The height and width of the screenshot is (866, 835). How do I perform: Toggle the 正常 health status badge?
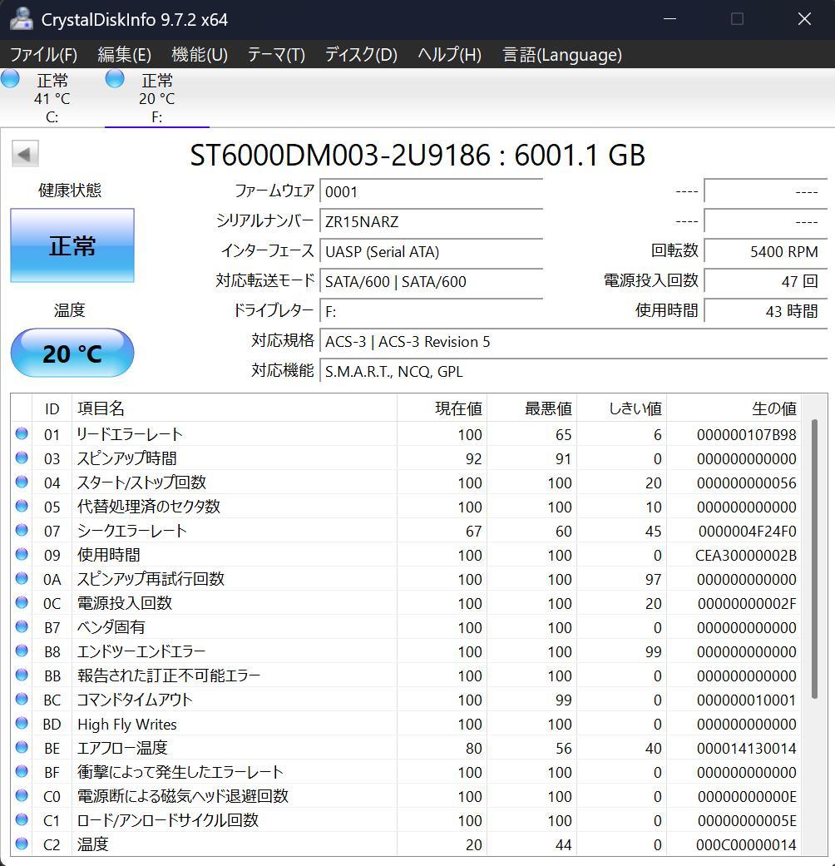click(72, 245)
